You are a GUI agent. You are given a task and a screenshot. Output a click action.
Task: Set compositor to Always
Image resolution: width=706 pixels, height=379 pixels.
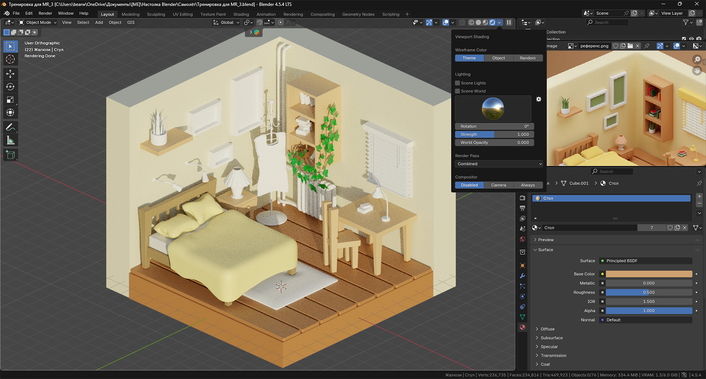click(527, 185)
